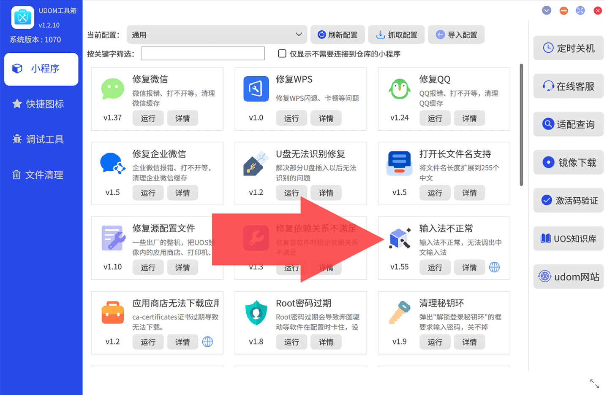Click the 修复QQ penguin icon
Screen dimensions: 607x395
tap(399, 89)
